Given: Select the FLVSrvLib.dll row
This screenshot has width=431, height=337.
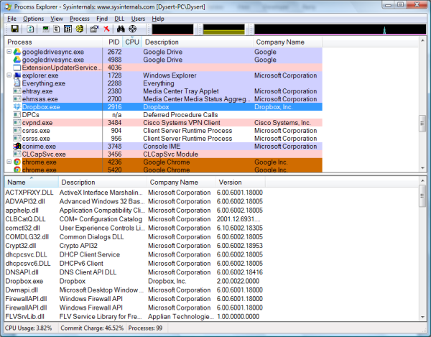Looking at the screenshot, I should coord(134,316).
